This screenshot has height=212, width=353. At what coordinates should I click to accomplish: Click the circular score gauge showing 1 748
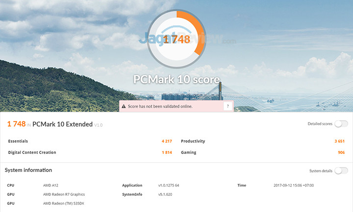click(176, 39)
